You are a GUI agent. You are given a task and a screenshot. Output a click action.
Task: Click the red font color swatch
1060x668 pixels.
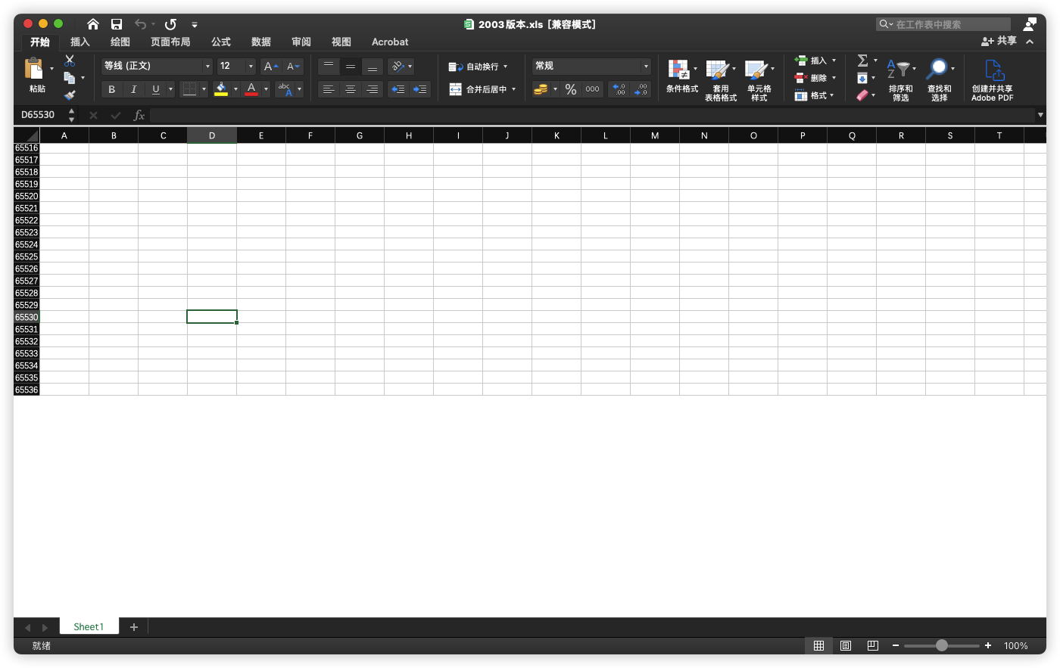(x=251, y=89)
